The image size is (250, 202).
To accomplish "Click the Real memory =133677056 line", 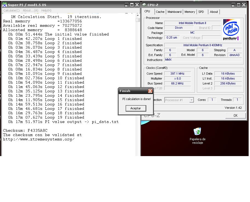I will [42, 21].
